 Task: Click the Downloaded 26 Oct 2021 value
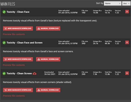pos(50,74)
